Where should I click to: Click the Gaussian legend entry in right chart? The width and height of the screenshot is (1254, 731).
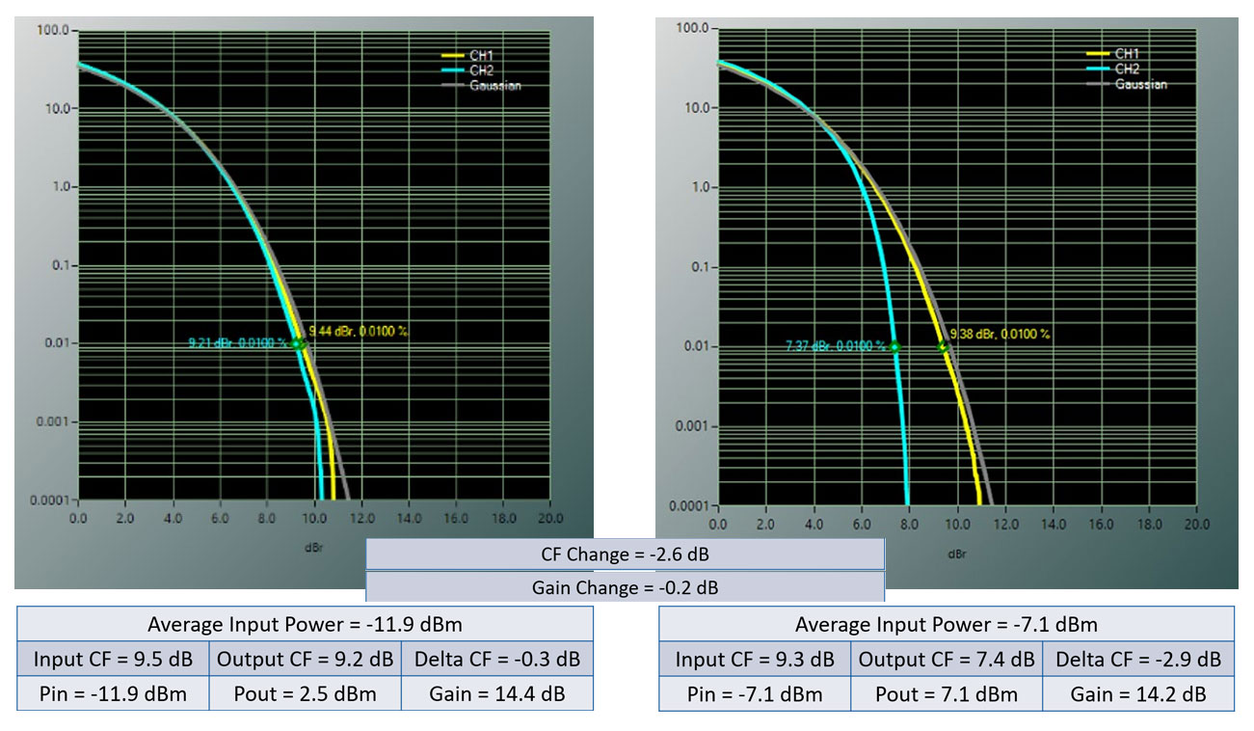[1140, 85]
